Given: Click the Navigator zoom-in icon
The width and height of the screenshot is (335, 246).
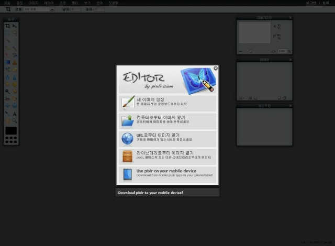Looking at the screenshot, I should (273, 51).
